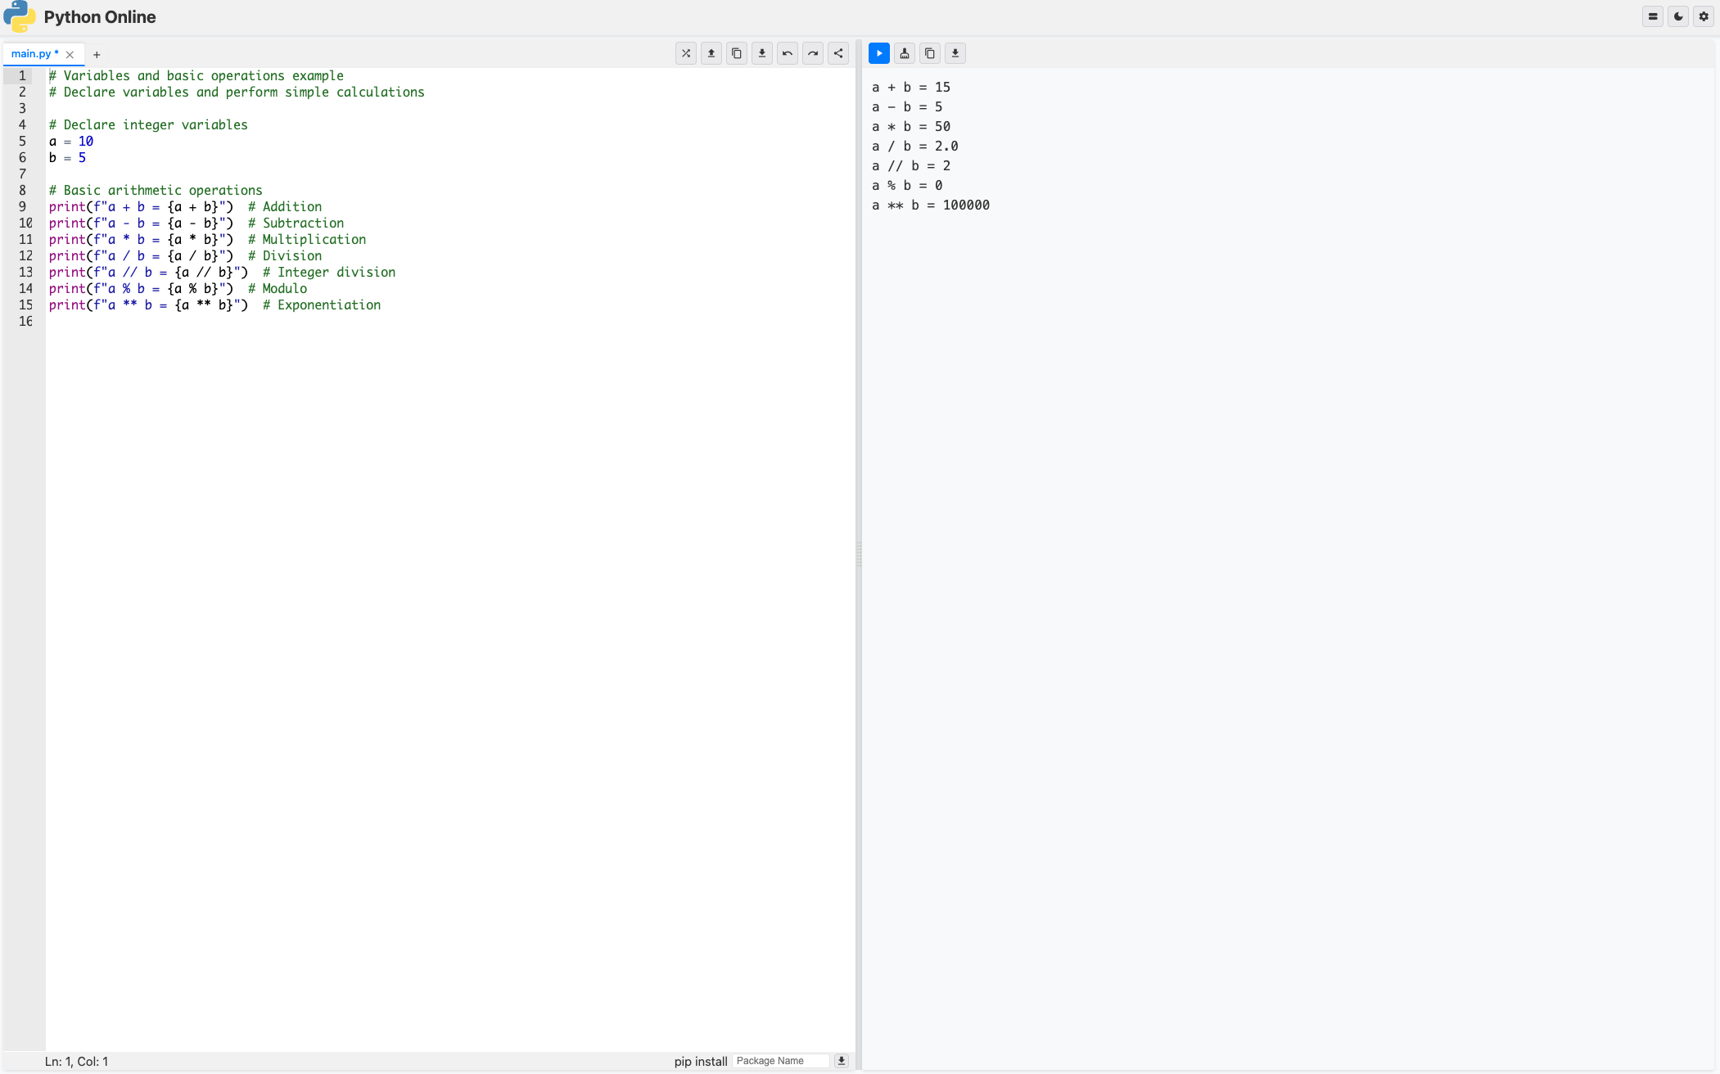
Task: Download the editor code file
Action: [762, 53]
